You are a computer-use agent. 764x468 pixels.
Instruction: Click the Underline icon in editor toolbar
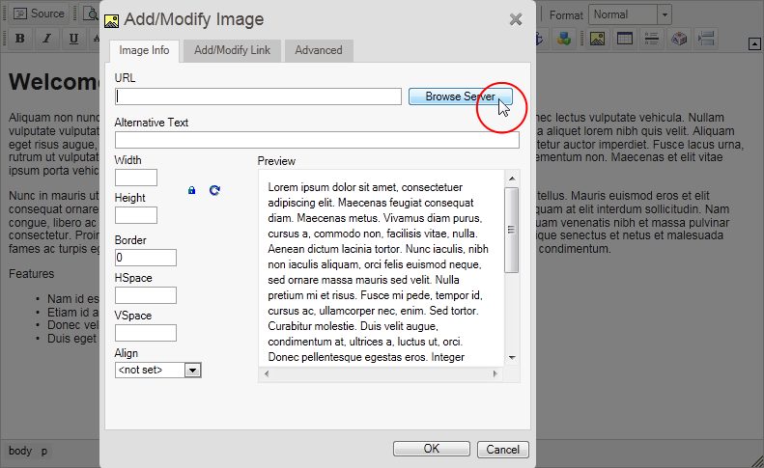pos(73,39)
